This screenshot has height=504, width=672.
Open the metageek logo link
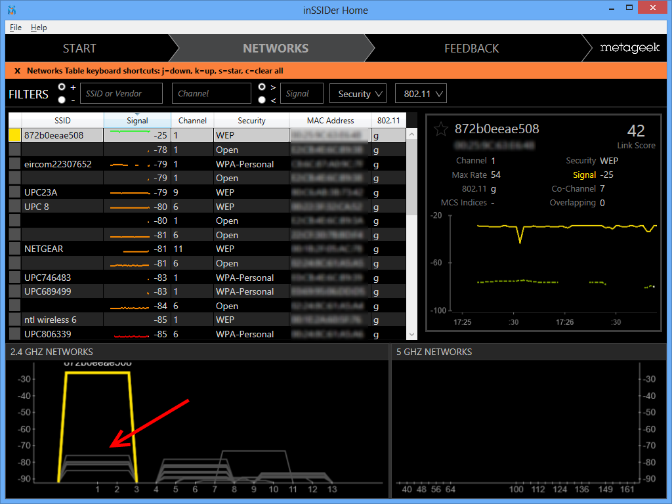629,47
